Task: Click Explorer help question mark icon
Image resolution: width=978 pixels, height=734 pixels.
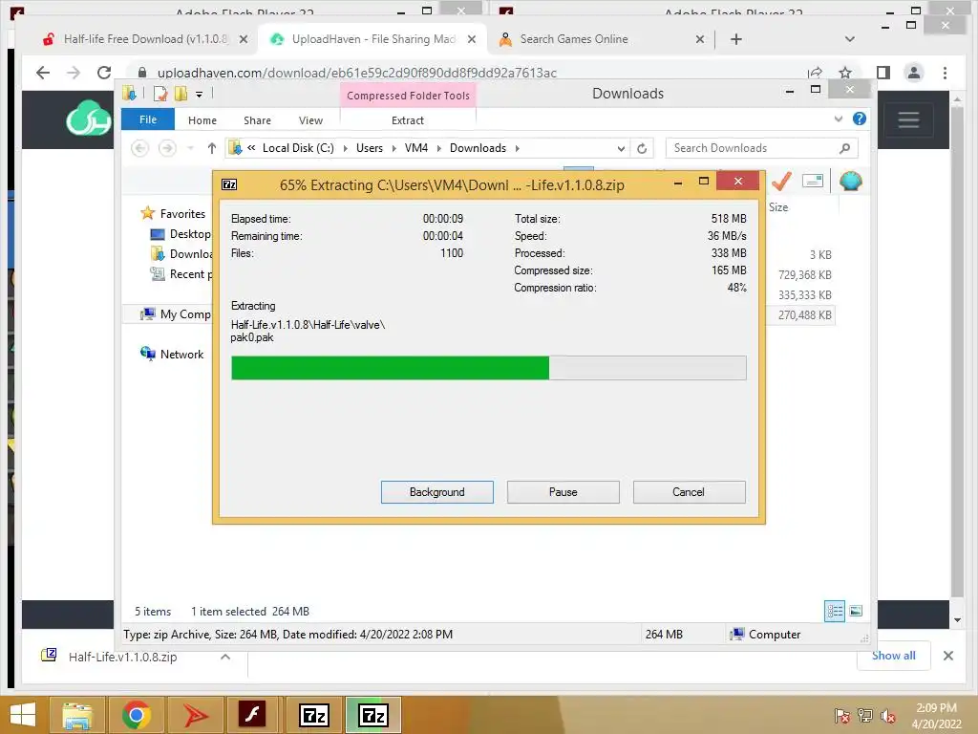Action: click(x=859, y=119)
